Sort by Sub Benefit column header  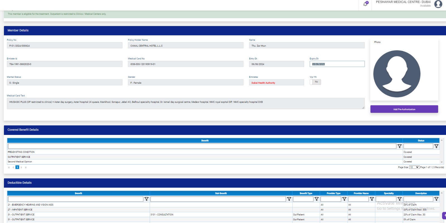point(221,193)
